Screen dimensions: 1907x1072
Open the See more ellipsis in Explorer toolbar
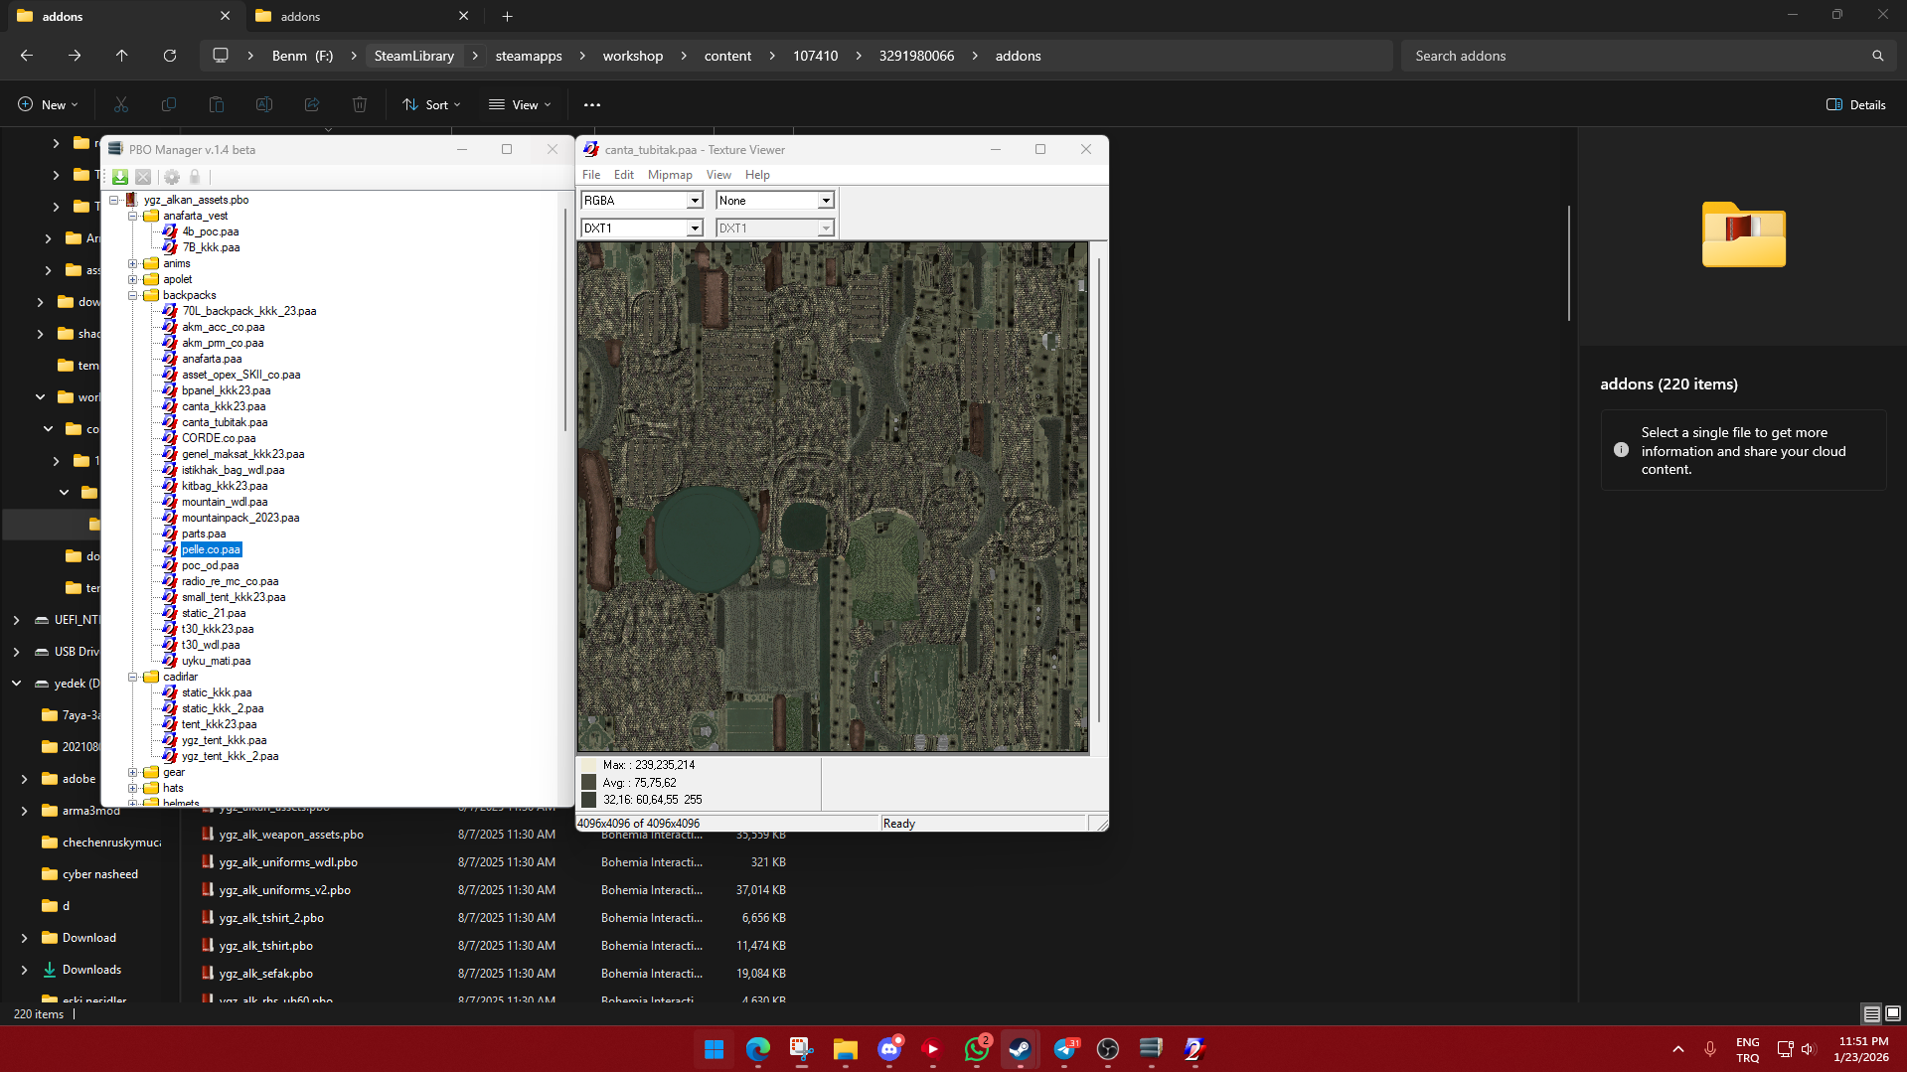click(592, 104)
